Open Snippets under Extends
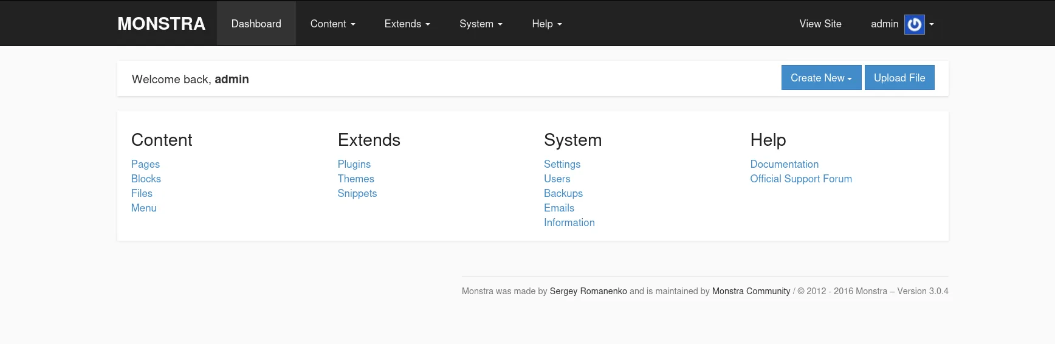Image resolution: width=1055 pixels, height=344 pixels. coord(357,193)
